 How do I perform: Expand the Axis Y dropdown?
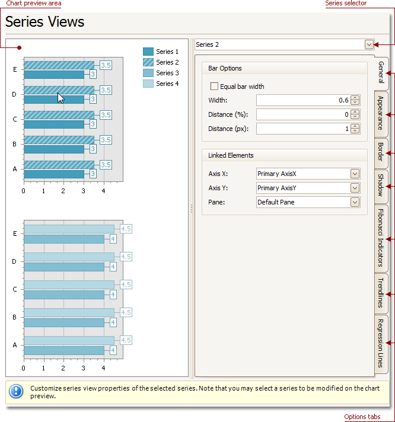[x=355, y=188]
